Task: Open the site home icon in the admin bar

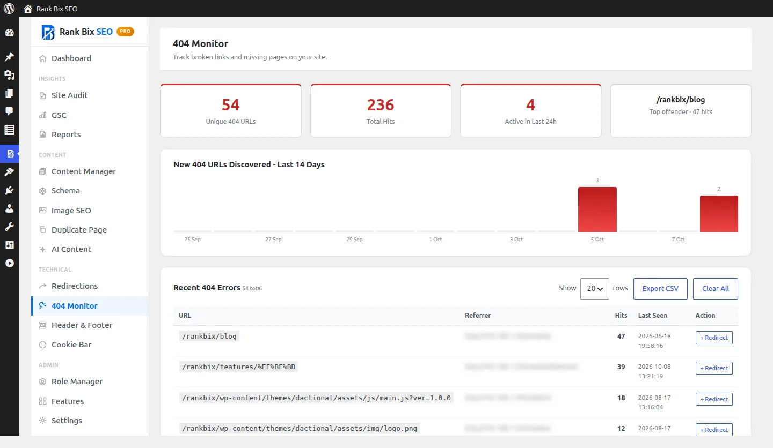Action: [28, 9]
